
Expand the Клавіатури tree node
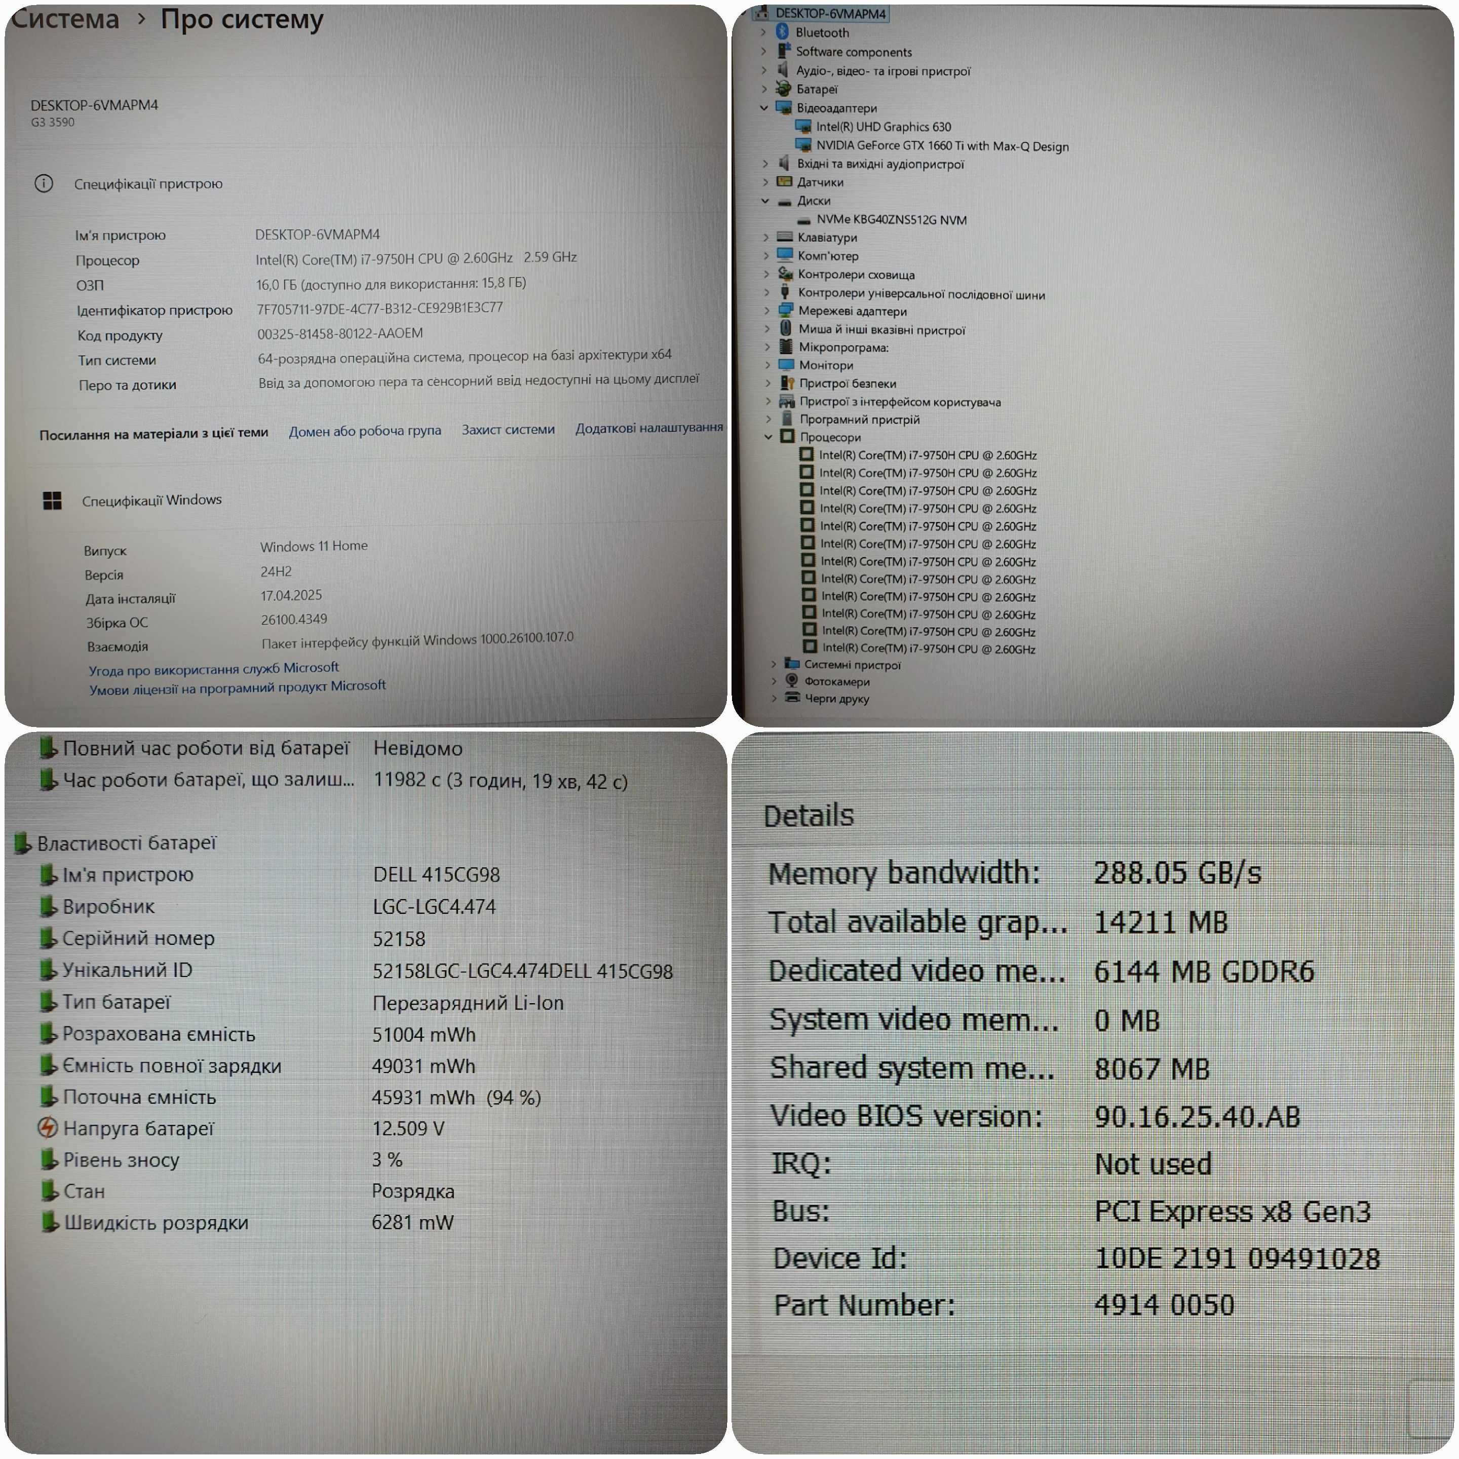coord(766,237)
